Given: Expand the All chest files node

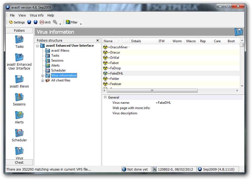Looking at the screenshot, I should (x=42, y=81).
